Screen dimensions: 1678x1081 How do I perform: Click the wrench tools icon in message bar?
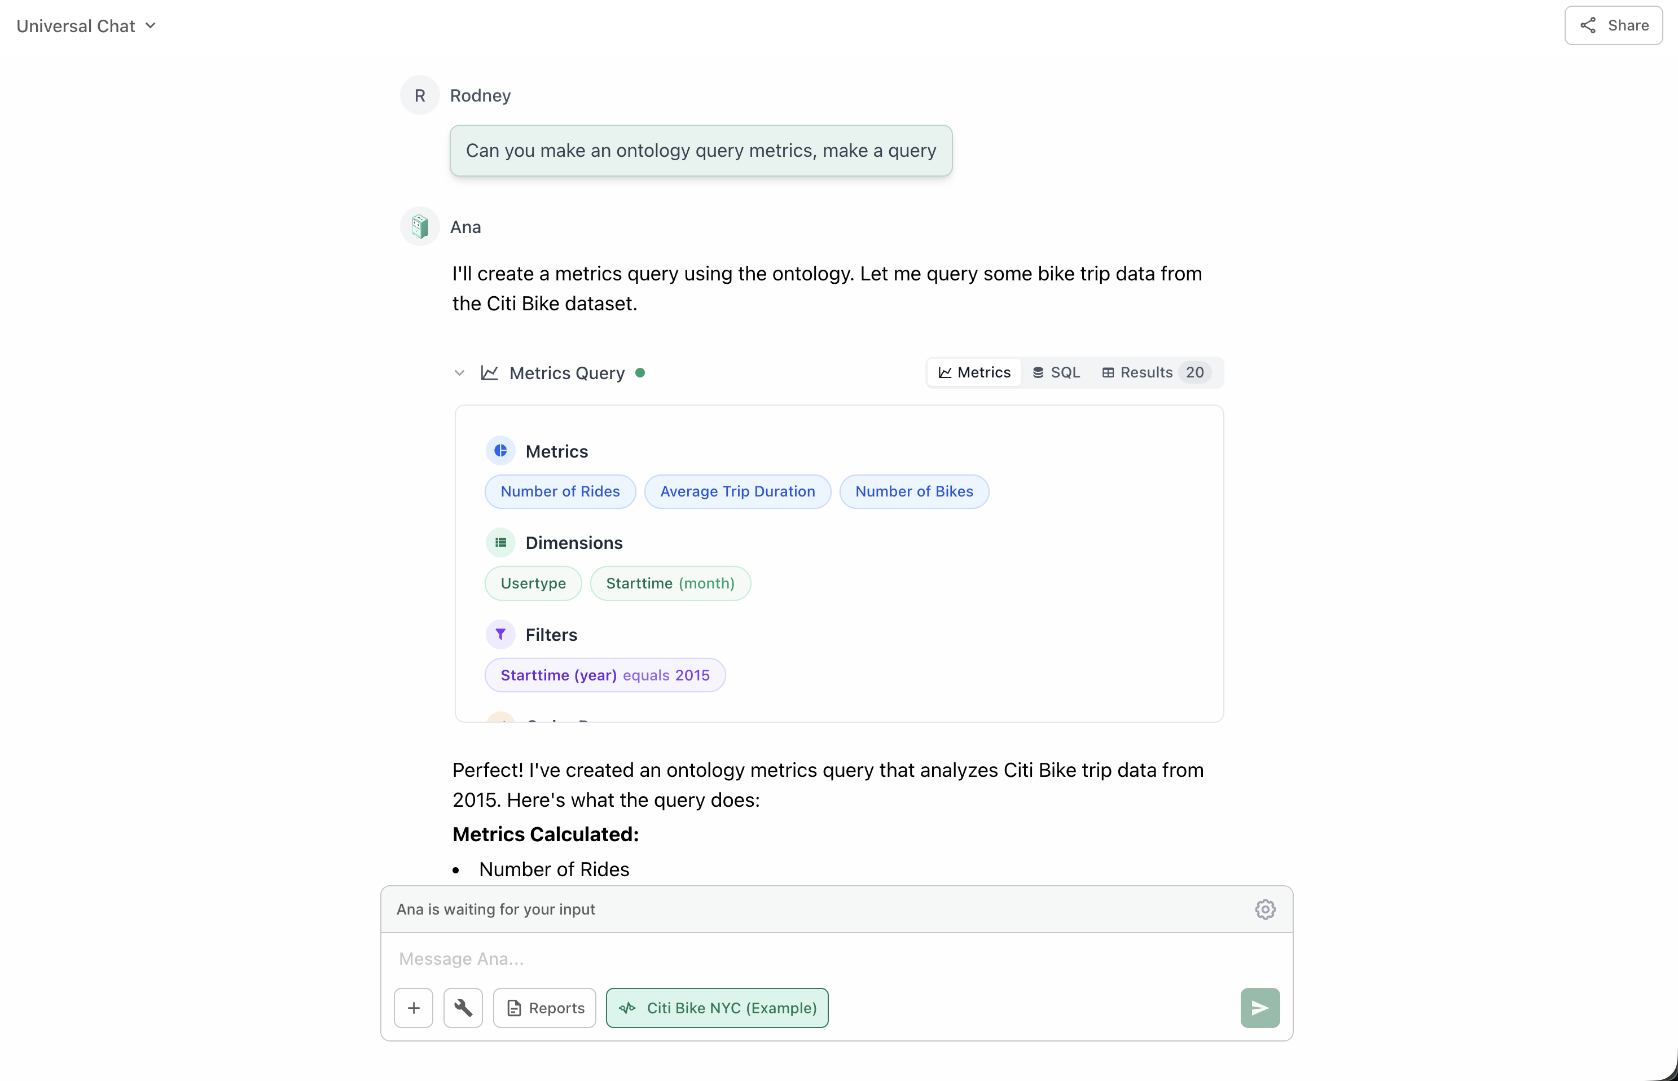(463, 1007)
